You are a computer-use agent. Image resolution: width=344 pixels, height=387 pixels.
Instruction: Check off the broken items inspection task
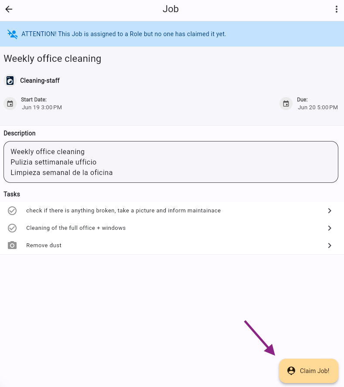pyautogui.click(x=12, y=211)
